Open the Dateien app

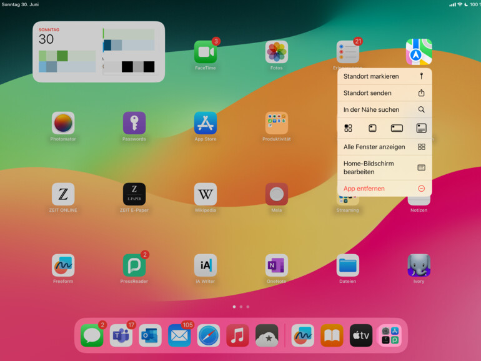click(347, 265)
